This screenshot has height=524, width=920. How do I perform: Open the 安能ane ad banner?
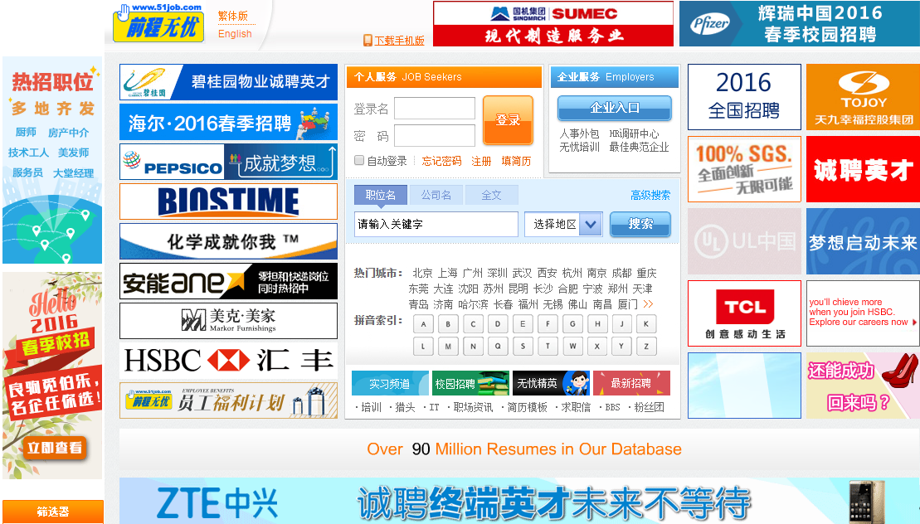point(228,281)
